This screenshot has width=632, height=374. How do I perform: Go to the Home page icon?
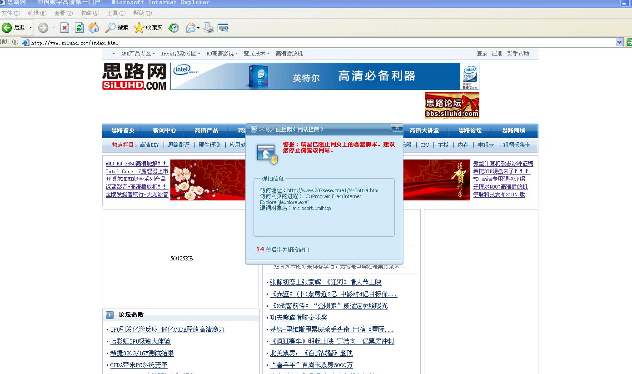pyautogui.click(x=94, y=28)
